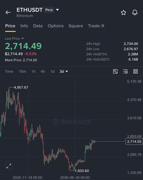This screenshot has height=180, width=143.
Task: Tap the chart high label 4,957.67
Action: click(21, 87)
